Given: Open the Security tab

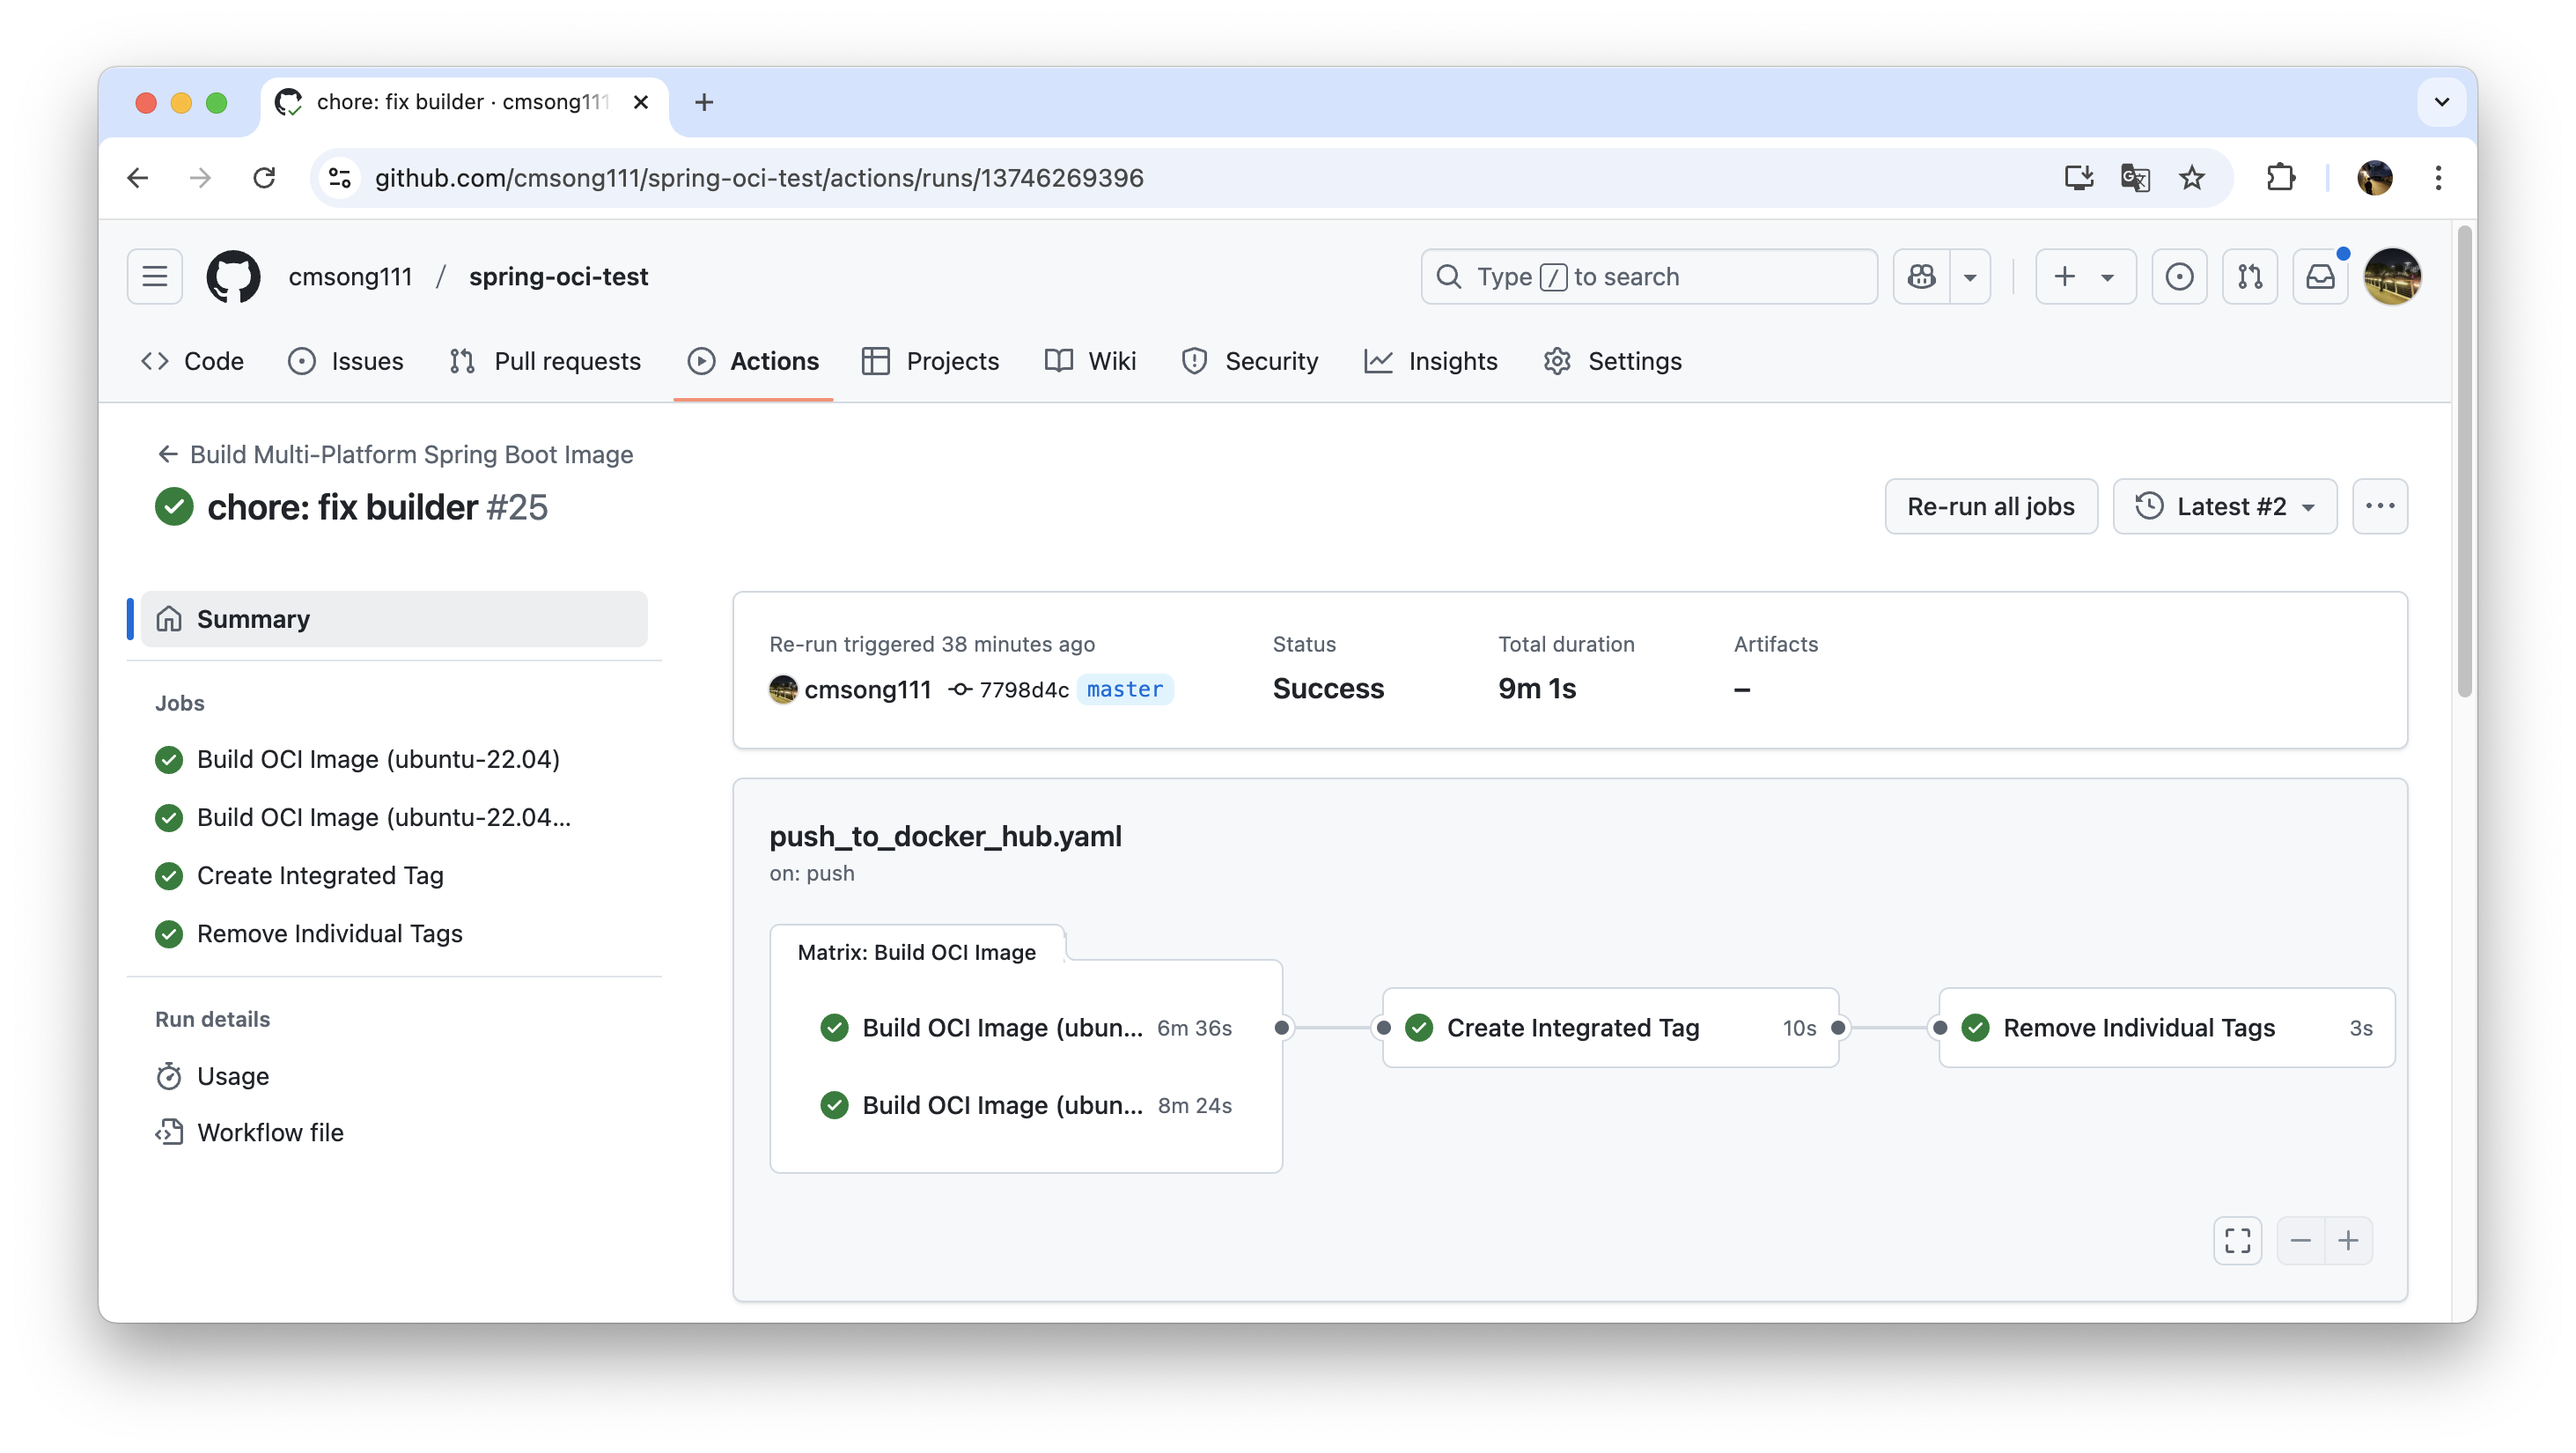Looking at the screenshot, I should (1249, 361).
